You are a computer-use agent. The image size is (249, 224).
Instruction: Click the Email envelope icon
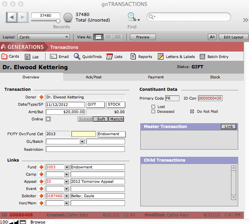[53, 57]
